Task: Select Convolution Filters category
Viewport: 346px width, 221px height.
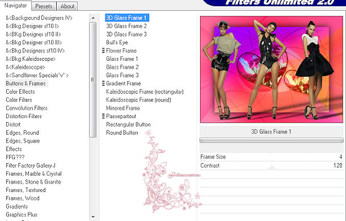Action: click(27, 108)
